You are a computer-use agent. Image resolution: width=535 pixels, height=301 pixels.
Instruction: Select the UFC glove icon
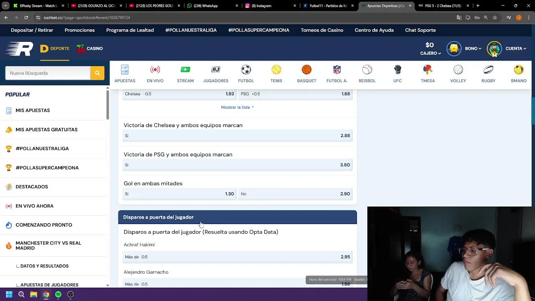tap(397, 69)
